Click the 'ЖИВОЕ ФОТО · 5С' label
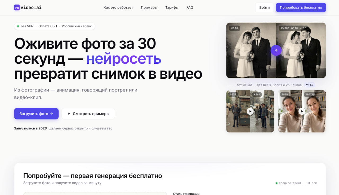This screenshot has width=339, height=195. pos(293,28)
